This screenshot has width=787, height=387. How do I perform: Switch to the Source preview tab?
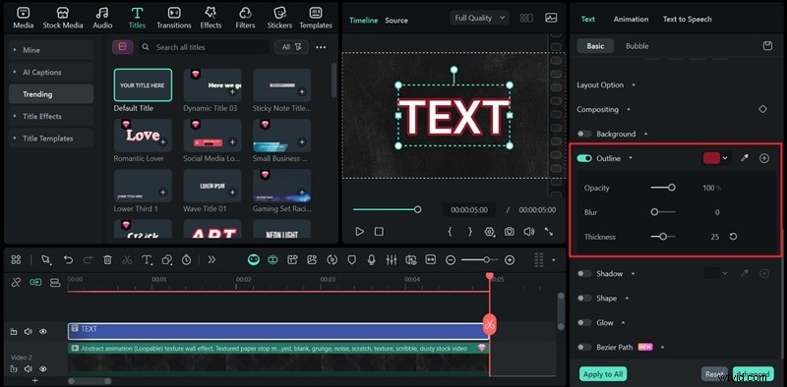396,21
